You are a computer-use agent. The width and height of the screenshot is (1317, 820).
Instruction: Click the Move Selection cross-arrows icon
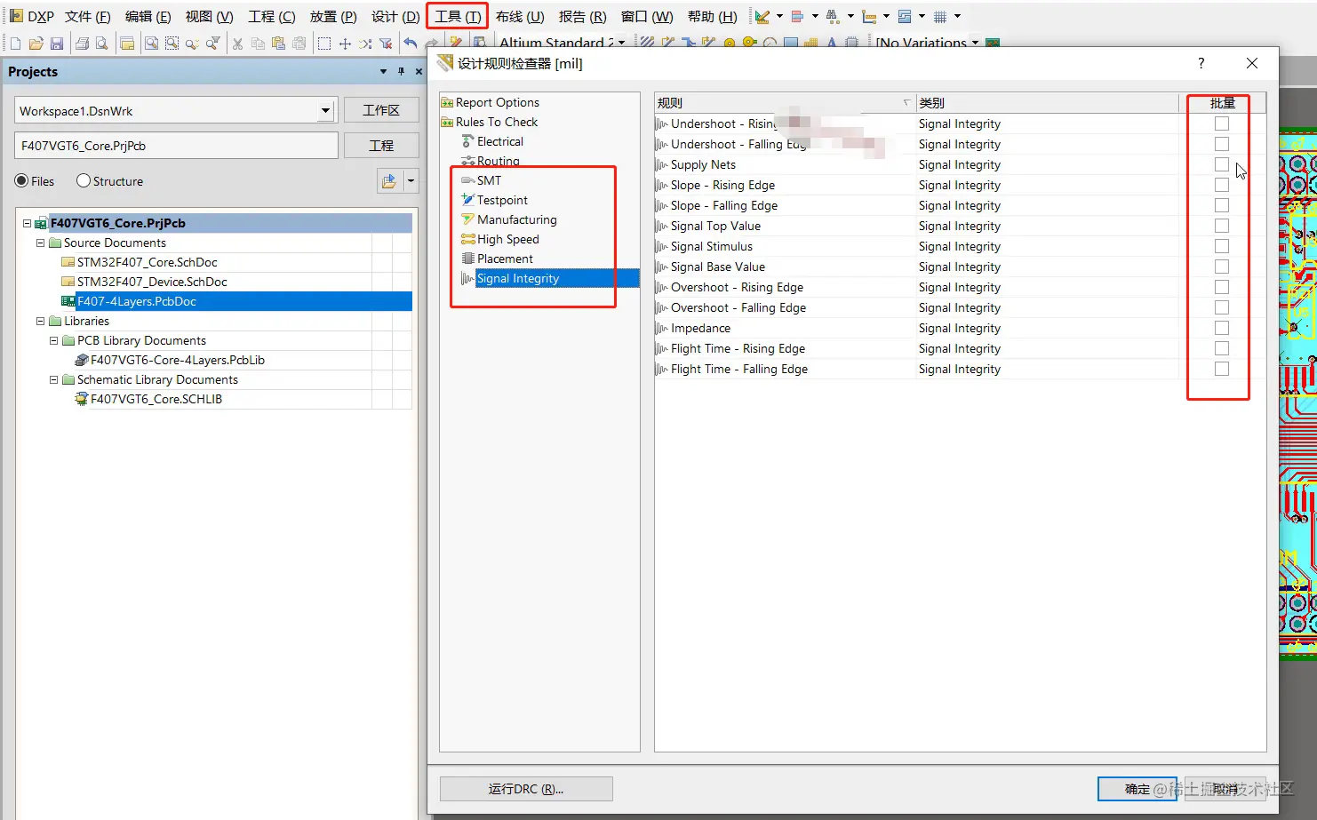pyautogui.click(x=345, y=43)
